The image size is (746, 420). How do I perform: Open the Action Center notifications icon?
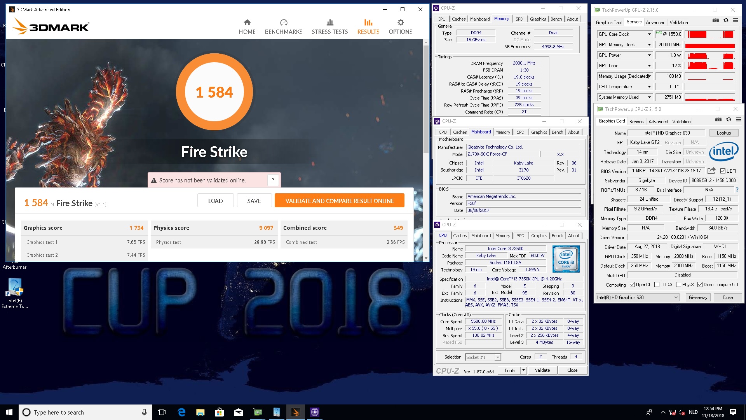pos(733,412)
